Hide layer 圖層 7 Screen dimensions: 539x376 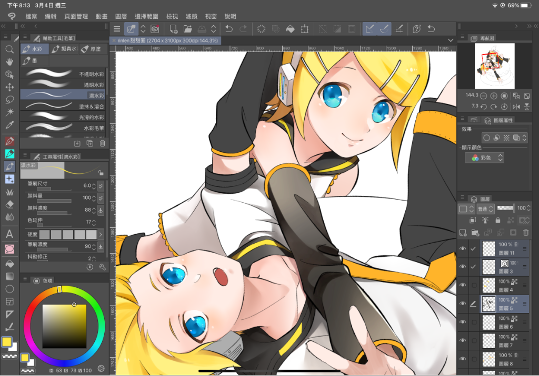pyautogui.click(x=463, y=341)
